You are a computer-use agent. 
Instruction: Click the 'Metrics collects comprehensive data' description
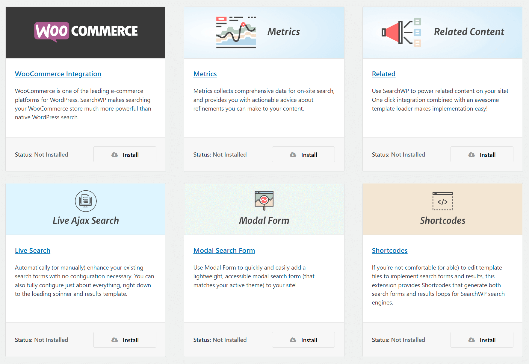(264, 100)
